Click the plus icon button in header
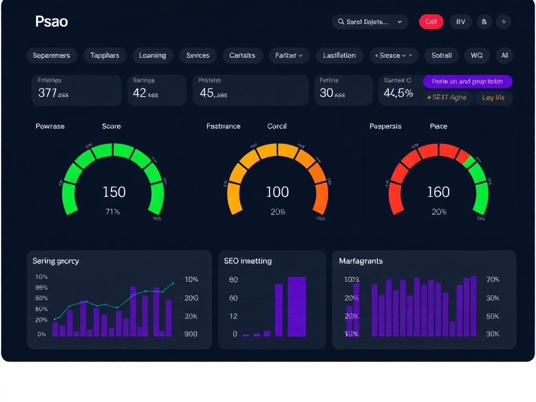This screenshot has width=536, height=402. coord(504,22)
